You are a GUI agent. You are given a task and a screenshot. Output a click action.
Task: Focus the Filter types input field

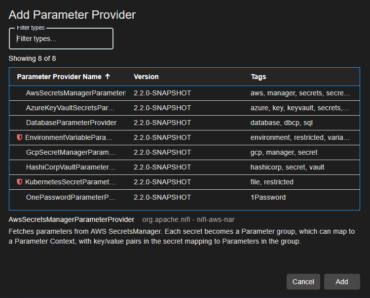[x=61, y=39]
